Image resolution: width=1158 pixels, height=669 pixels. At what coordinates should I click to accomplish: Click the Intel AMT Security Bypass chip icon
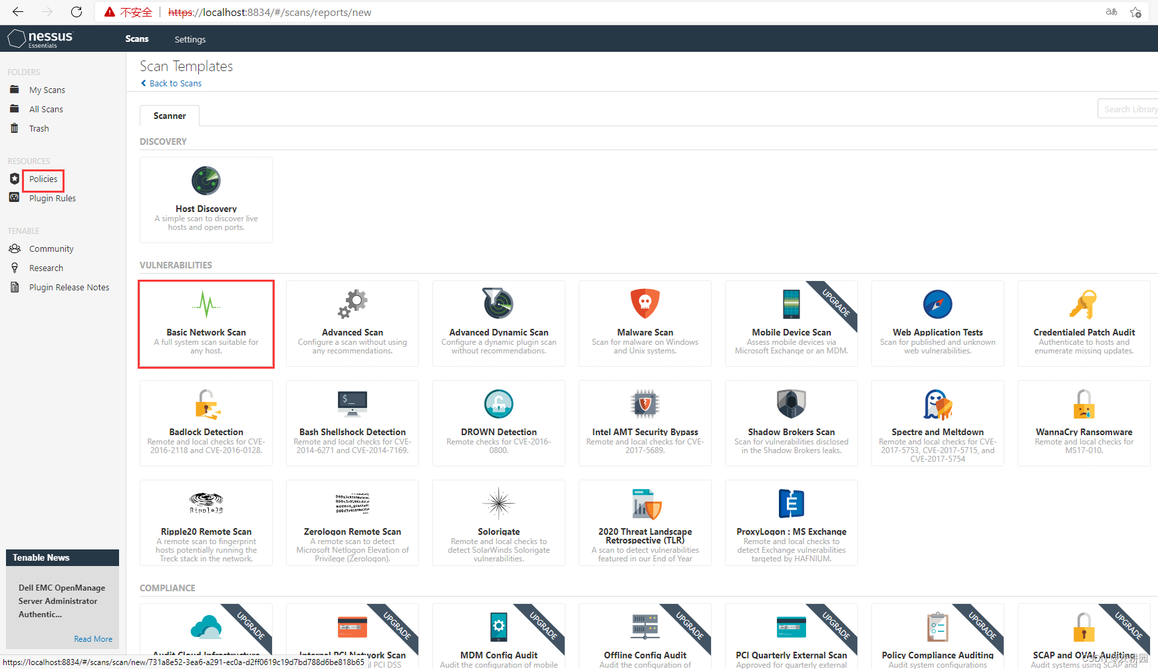point(645,404)
